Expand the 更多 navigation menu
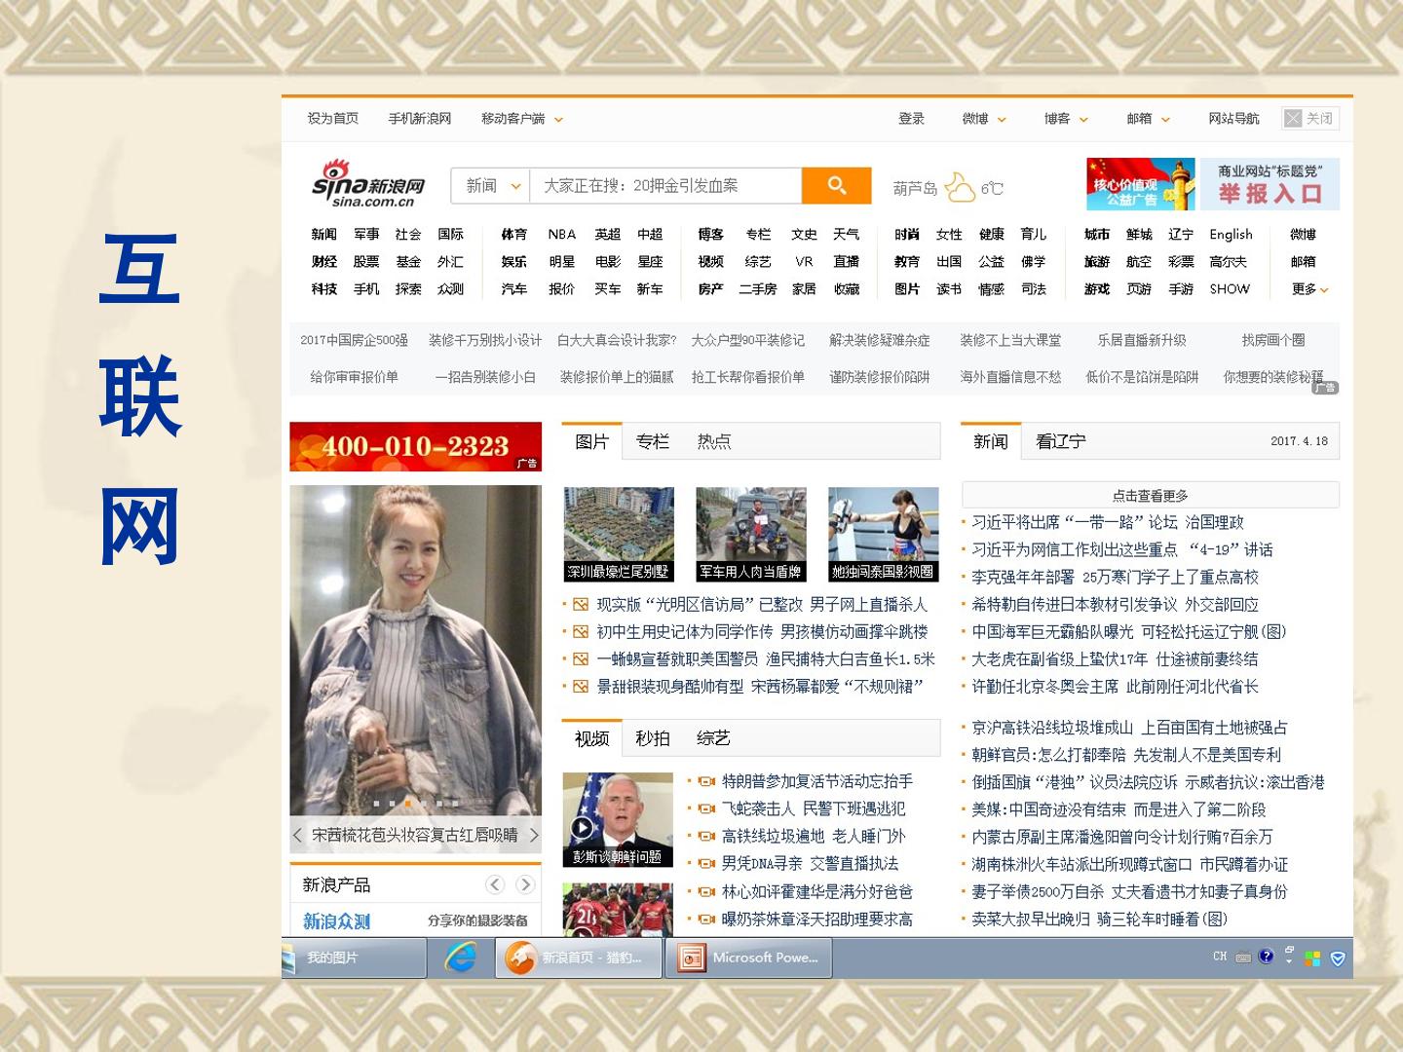Image resolution: width=1403 pixels, height=1052 pixels. 1310,289
